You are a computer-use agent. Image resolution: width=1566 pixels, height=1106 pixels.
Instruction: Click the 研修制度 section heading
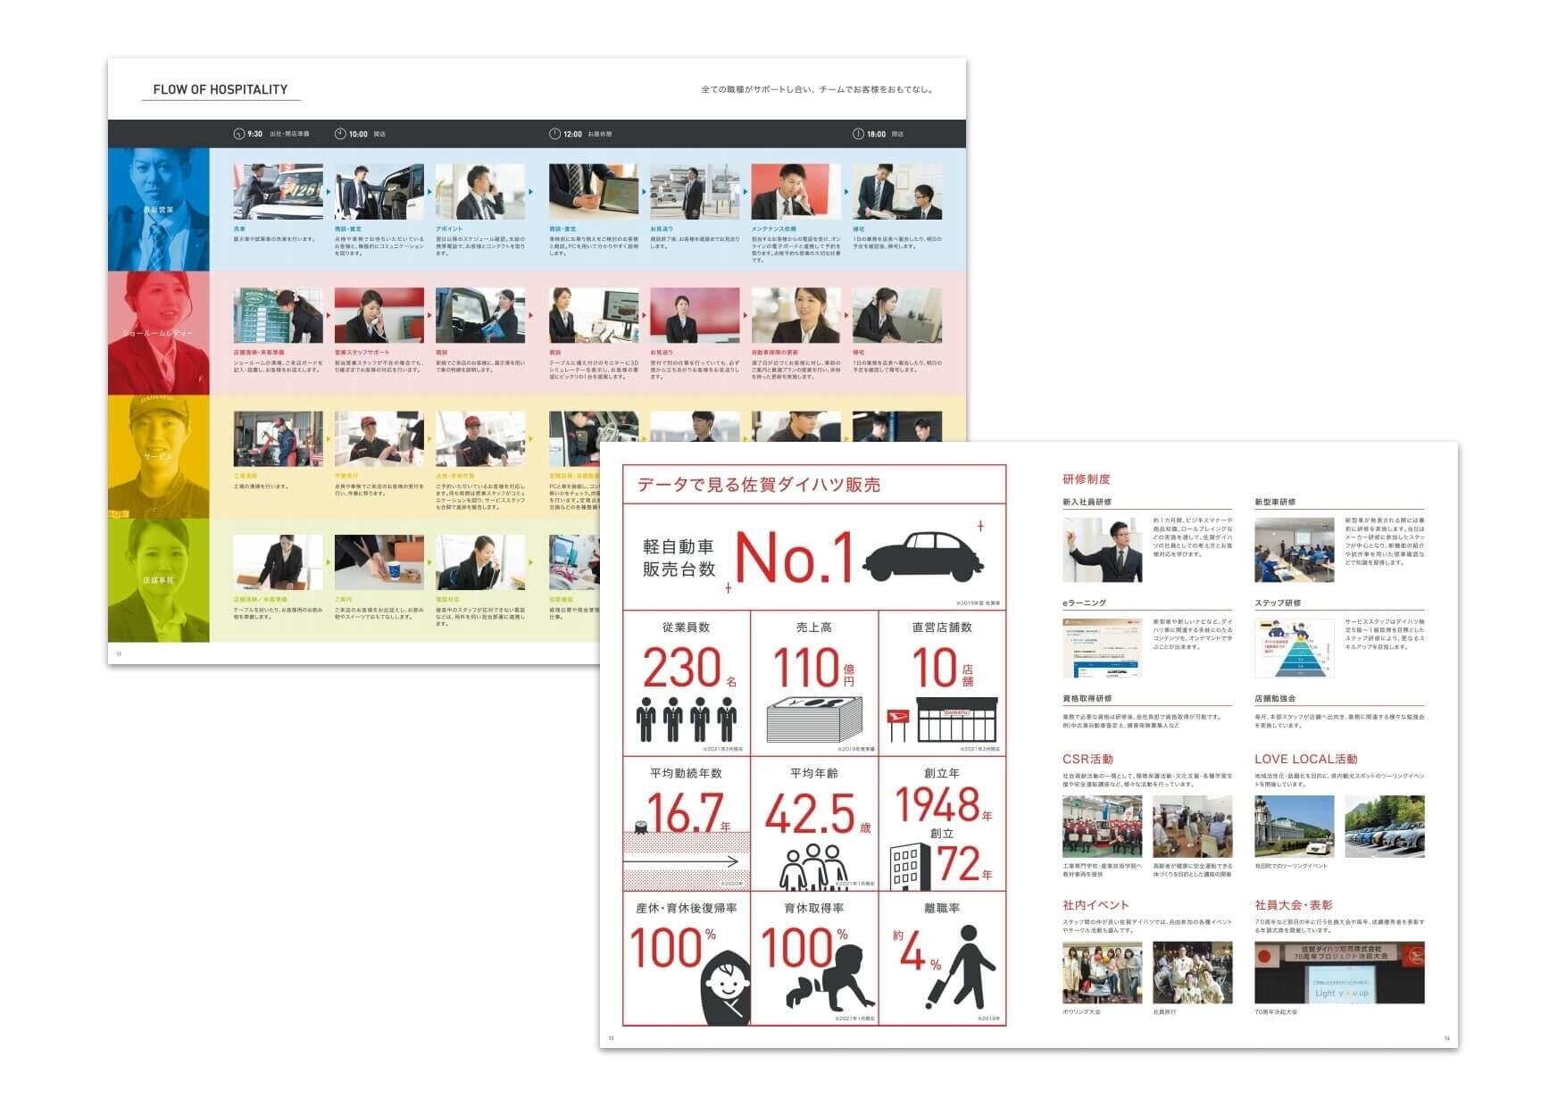pyautogui.click(x=1087, y=479)
